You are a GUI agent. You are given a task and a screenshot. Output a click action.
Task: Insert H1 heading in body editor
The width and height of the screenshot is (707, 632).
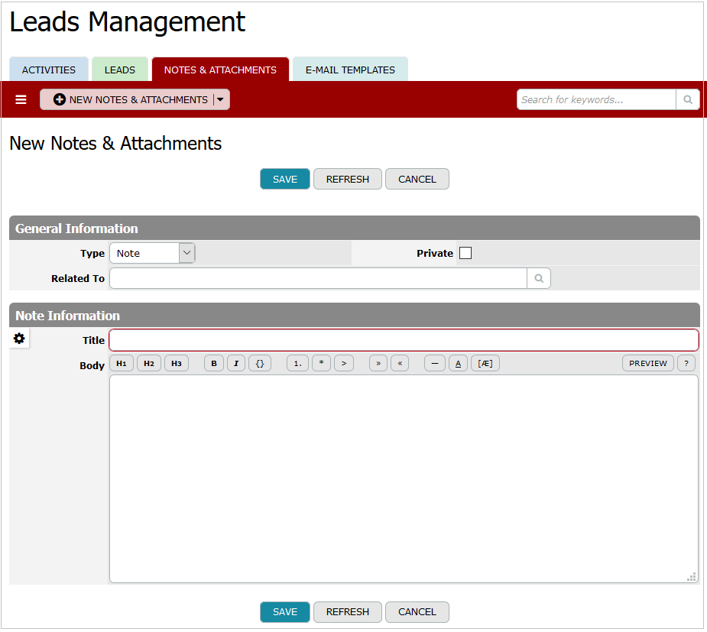(x=122, y=364)
